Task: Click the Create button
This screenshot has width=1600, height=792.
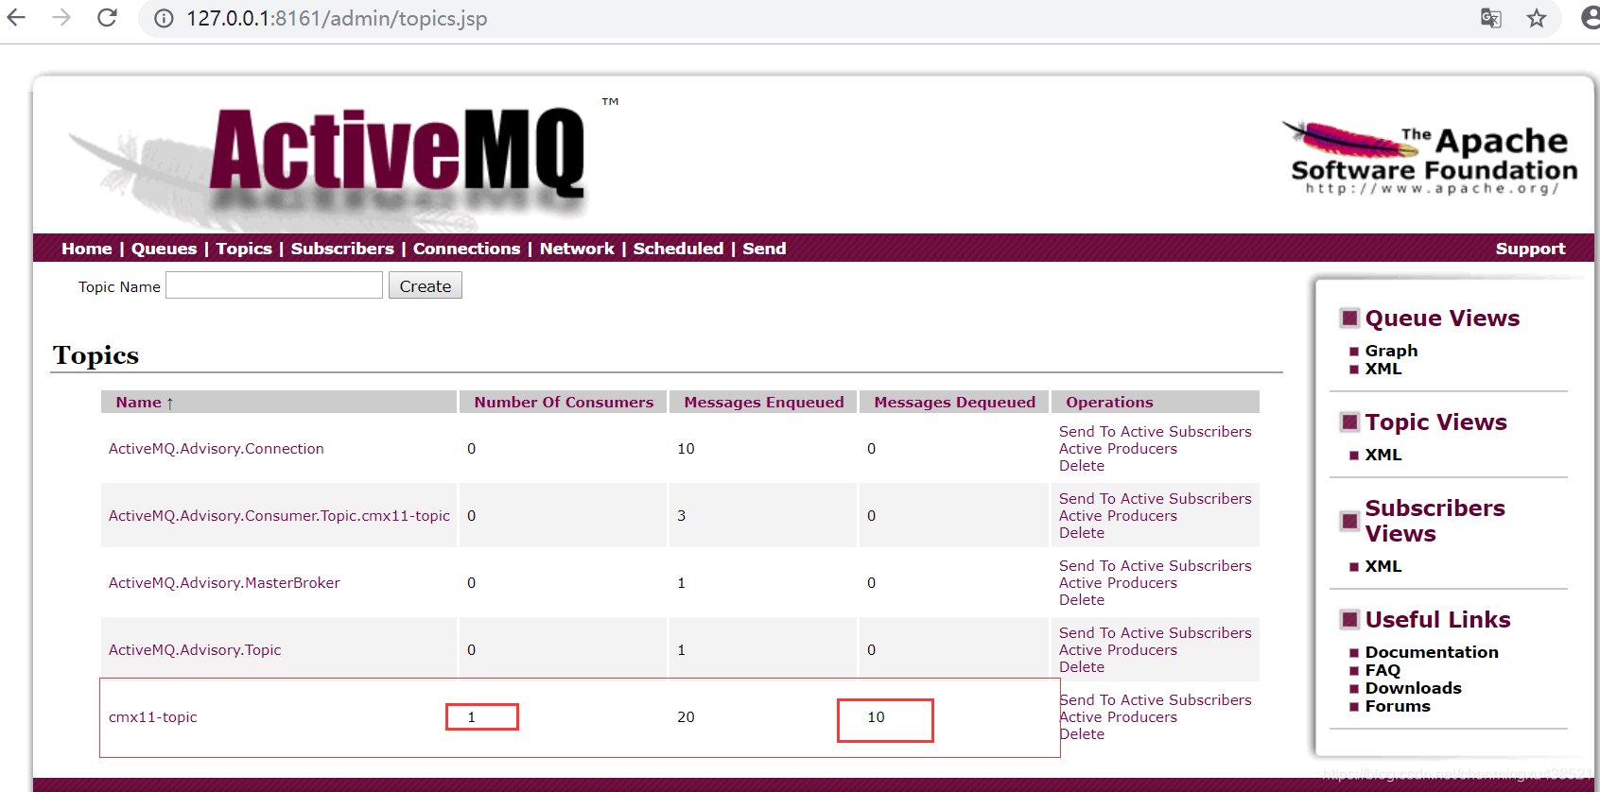Action: 426,285
